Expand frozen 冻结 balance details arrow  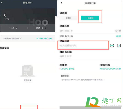coord(46,28)
